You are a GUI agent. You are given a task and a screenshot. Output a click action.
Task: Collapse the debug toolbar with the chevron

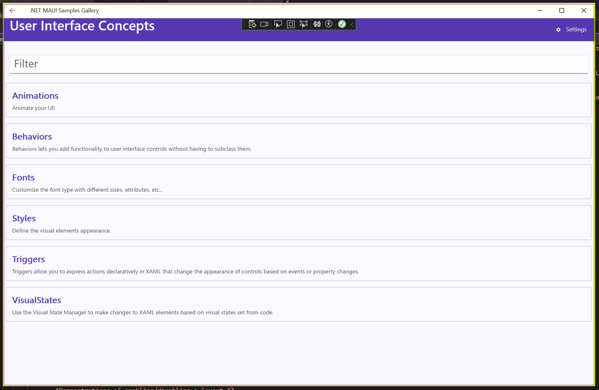pyautogui.click(x=352, y=24)
